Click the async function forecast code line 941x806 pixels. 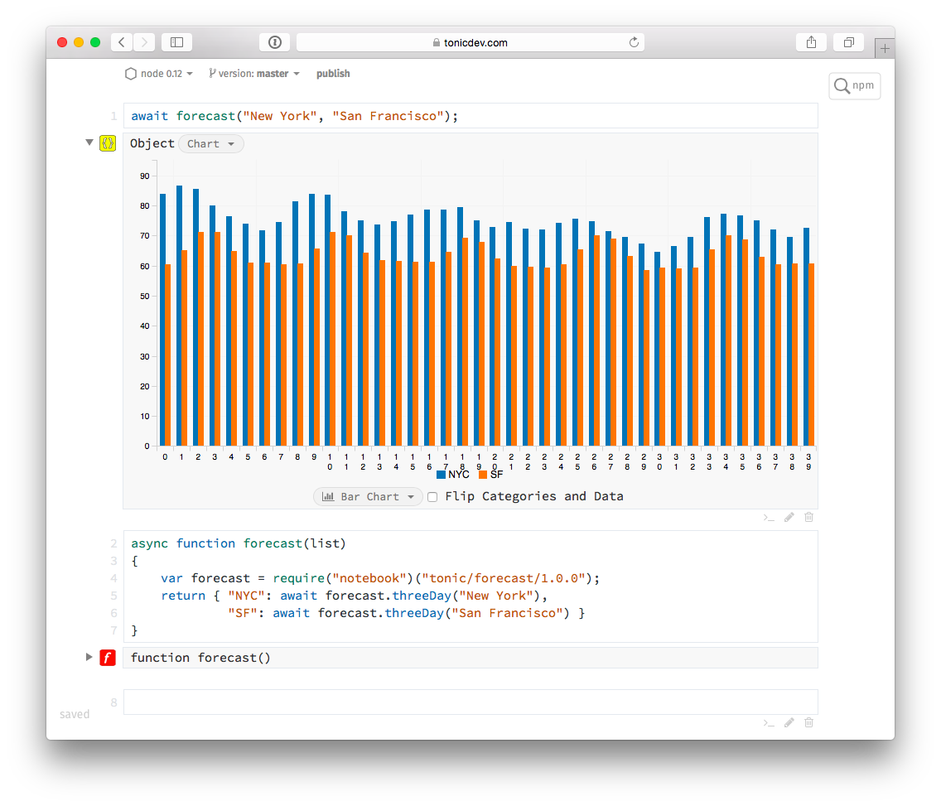[x=239, y=543]
